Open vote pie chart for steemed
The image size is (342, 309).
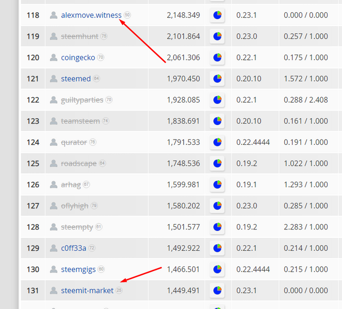click(217, 79)
